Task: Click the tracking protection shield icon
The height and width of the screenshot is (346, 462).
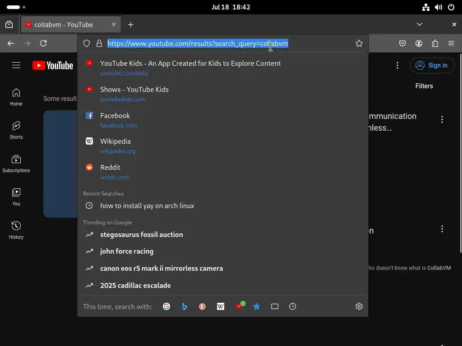Action: point(86,43)
